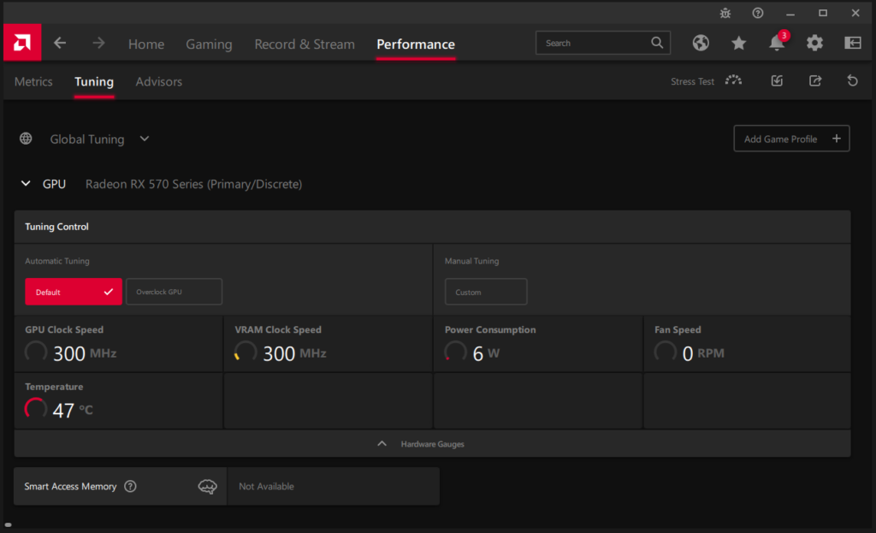Open settings gear icon
The height and width of the screenshot is (533, 876).
point(814,43)
